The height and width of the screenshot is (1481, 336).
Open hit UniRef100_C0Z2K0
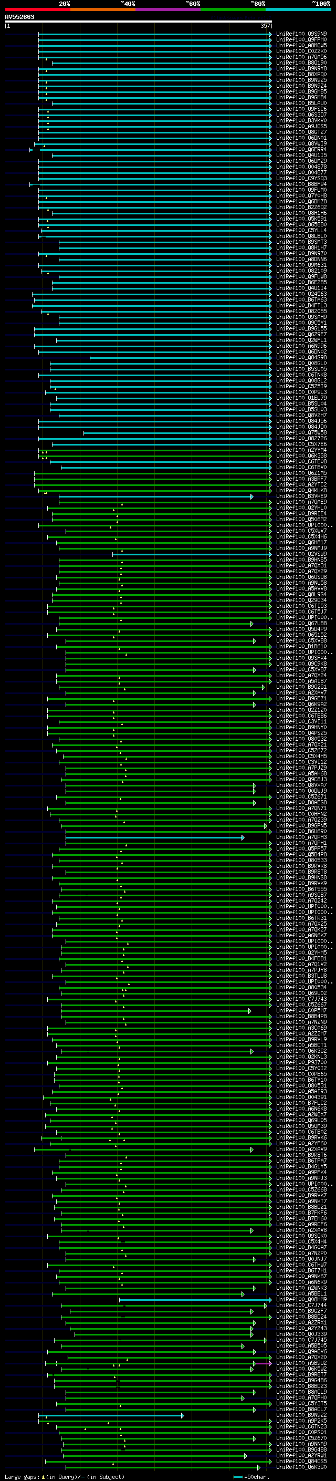301,51
